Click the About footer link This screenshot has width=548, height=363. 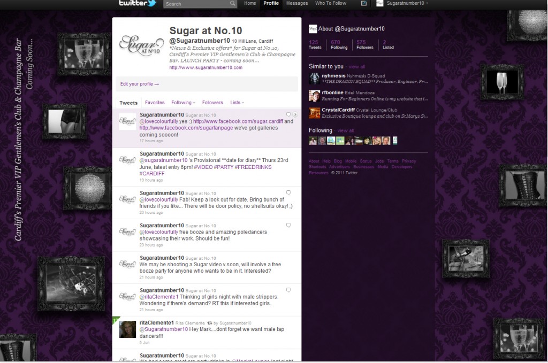tap(314, 161)
